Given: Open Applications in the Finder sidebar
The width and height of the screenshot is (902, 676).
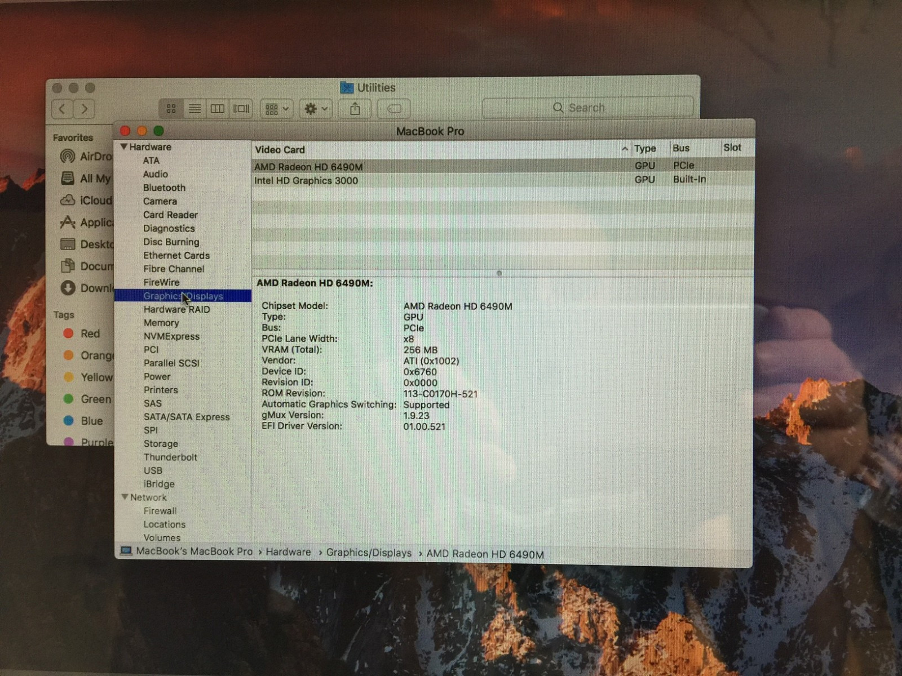Looking at the screenshot, I should 87,222.
